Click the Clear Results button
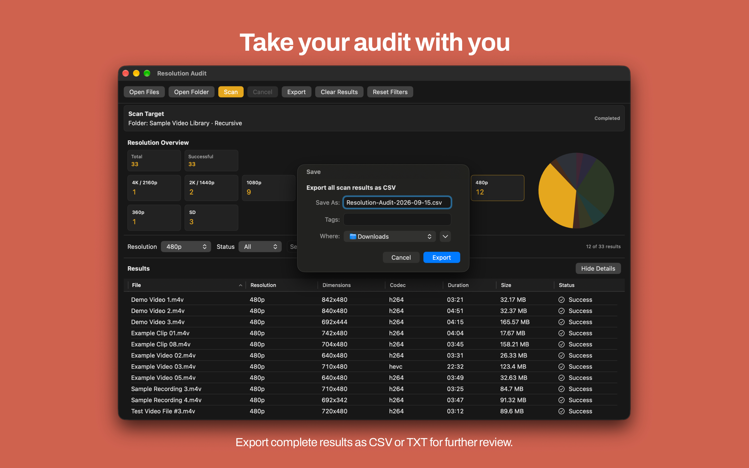 (x=339, y=92)
